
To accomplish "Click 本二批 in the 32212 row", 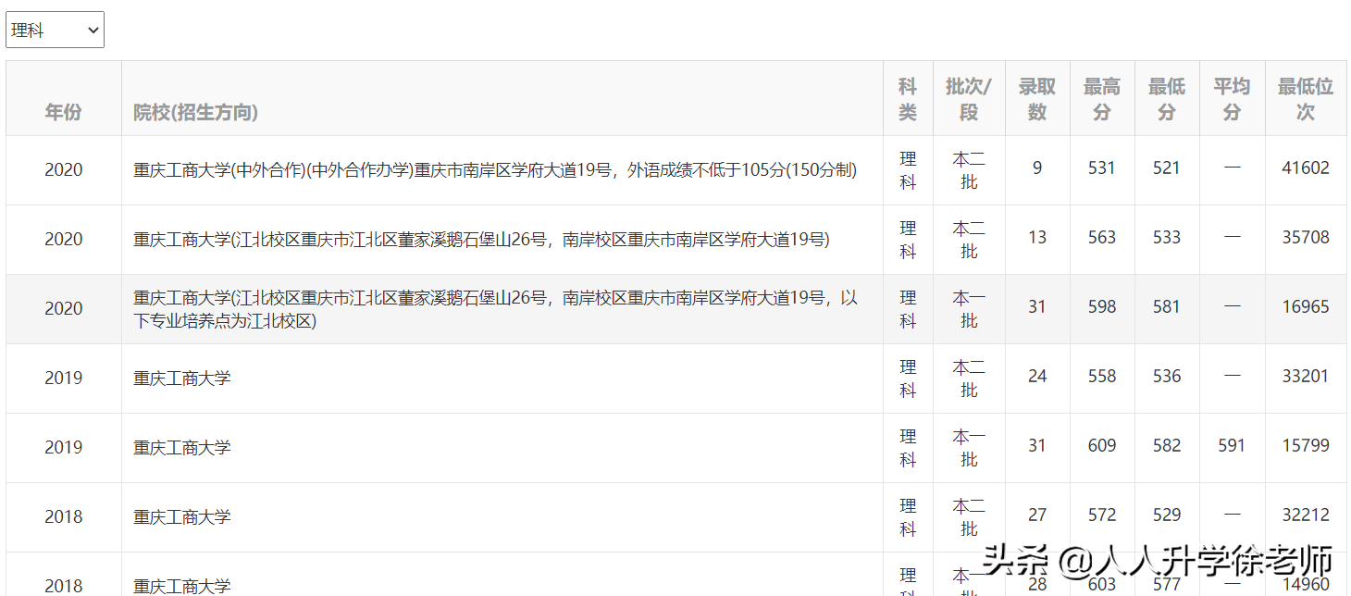I will [969, 517].
